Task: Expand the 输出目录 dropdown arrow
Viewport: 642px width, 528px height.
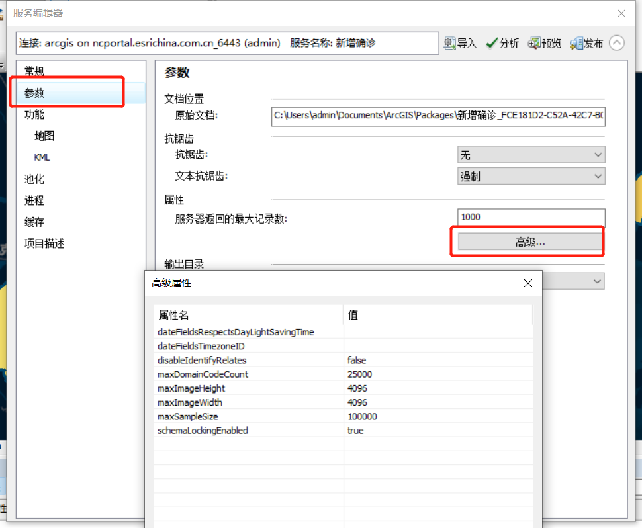Action: (598, 282)
